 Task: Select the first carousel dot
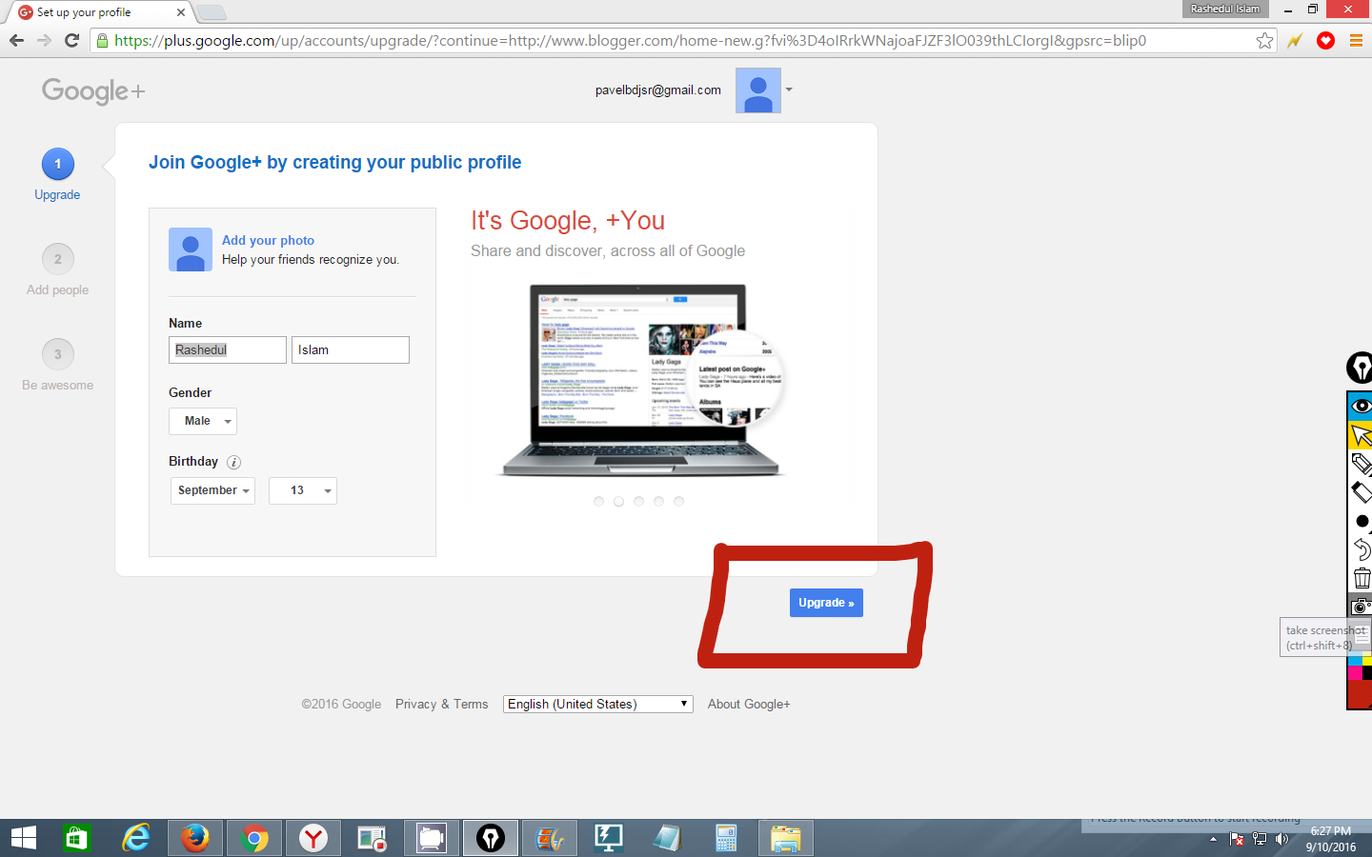[598, 501]
